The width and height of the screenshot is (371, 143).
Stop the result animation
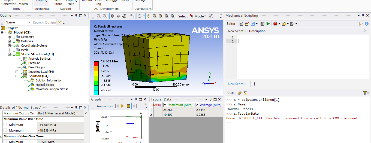tap(129, 106)
